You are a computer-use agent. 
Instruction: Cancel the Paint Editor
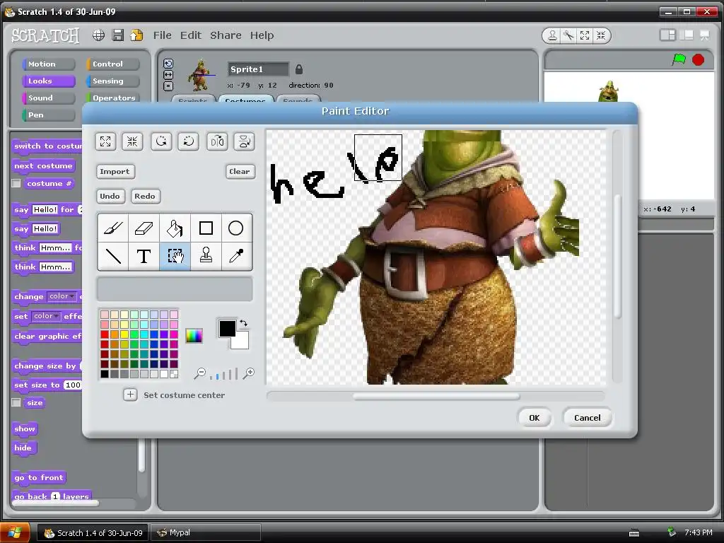click(x=588, y=417)
